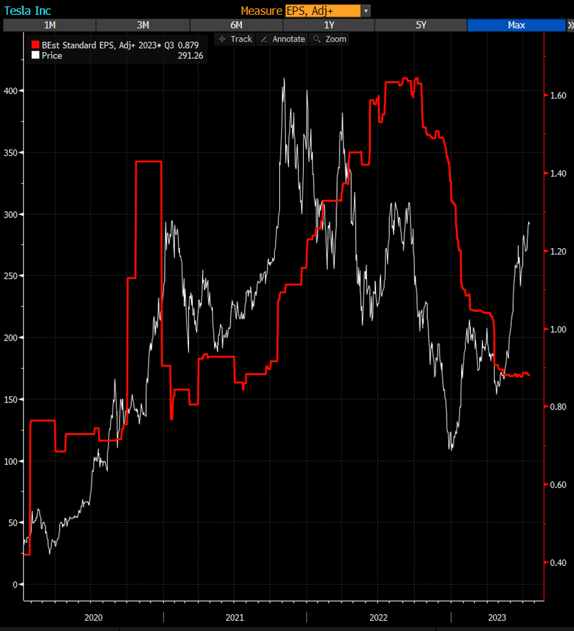The image size is (574, 631).
Task: Click the white Price legend swatch
Action: point(36,56)
